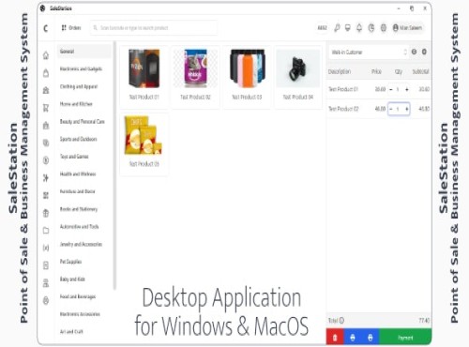Screen dimensions: 469x347
Task: Click the shopping cart sidebar icon
Action: pos(46,108)
